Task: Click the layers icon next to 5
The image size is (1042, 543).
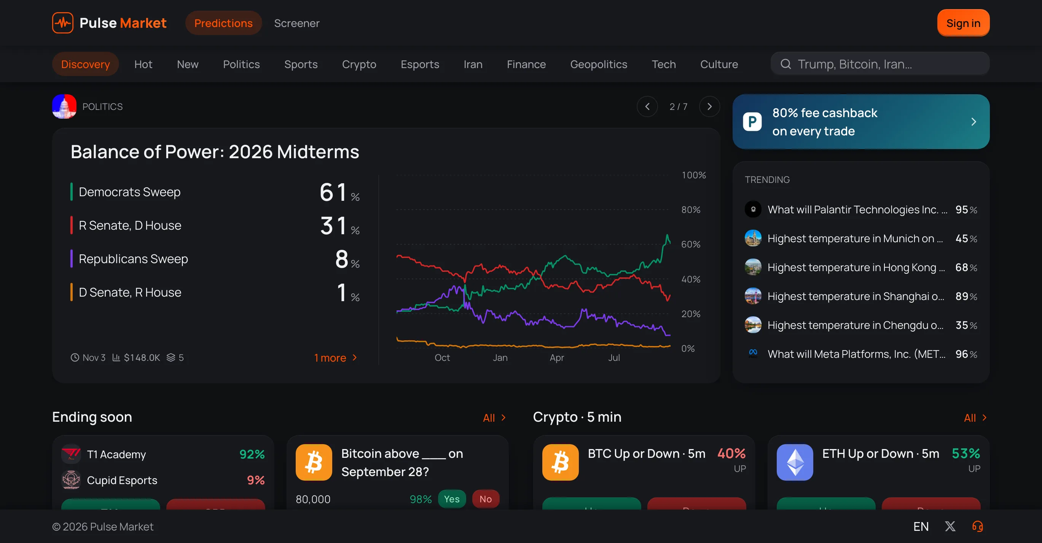Action: click(x=171, y=357)
